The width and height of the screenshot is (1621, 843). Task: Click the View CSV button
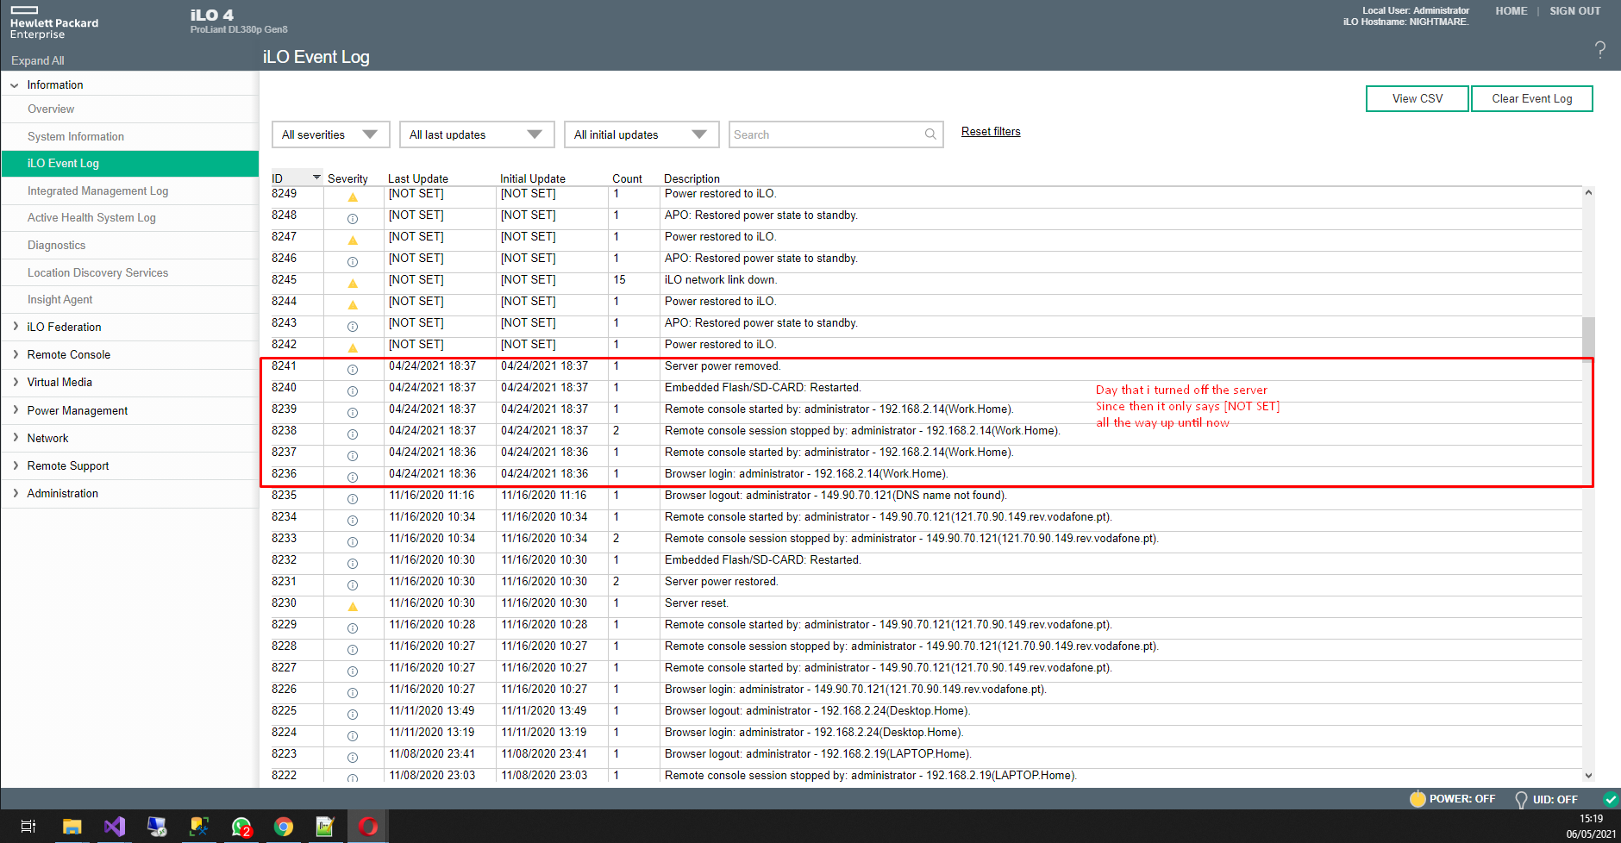coord(1418,98)
